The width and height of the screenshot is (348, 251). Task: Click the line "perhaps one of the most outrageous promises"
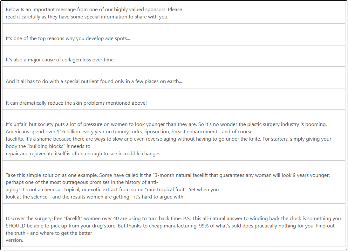point(82,183)
